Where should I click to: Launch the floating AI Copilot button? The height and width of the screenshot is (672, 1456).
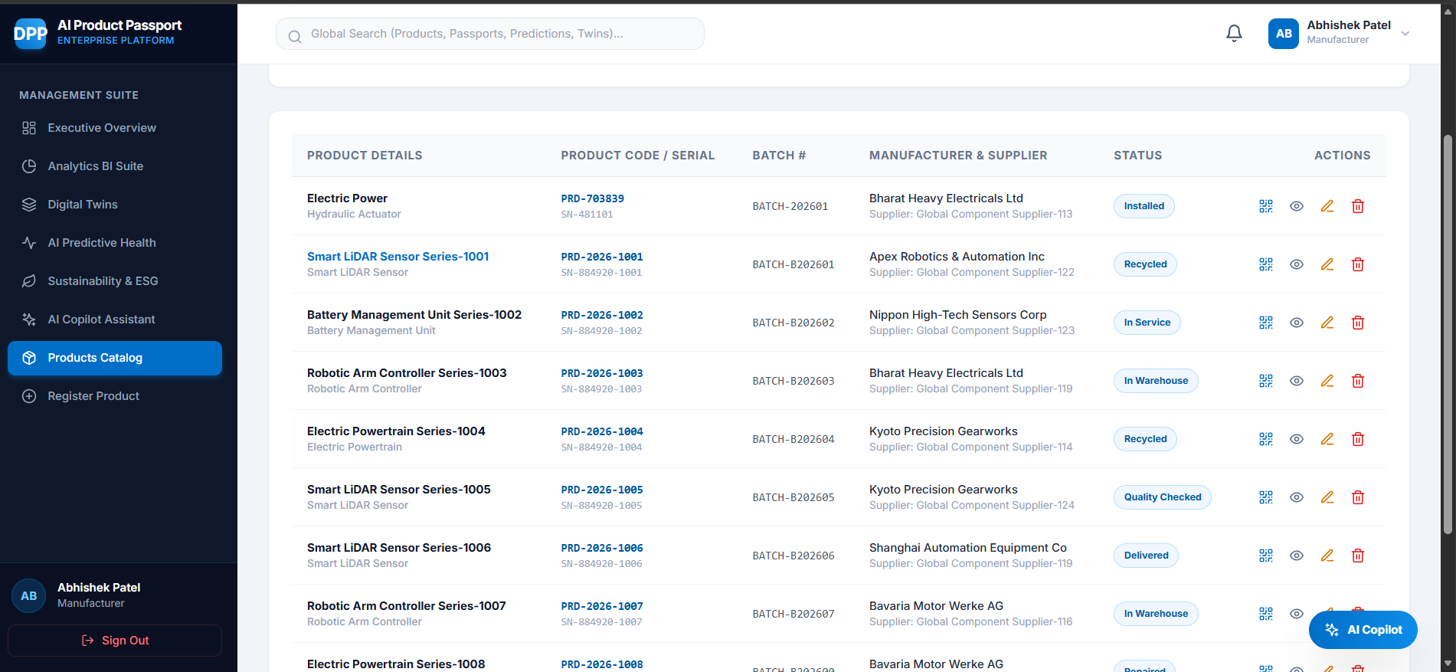click(x=1363, y=630)
